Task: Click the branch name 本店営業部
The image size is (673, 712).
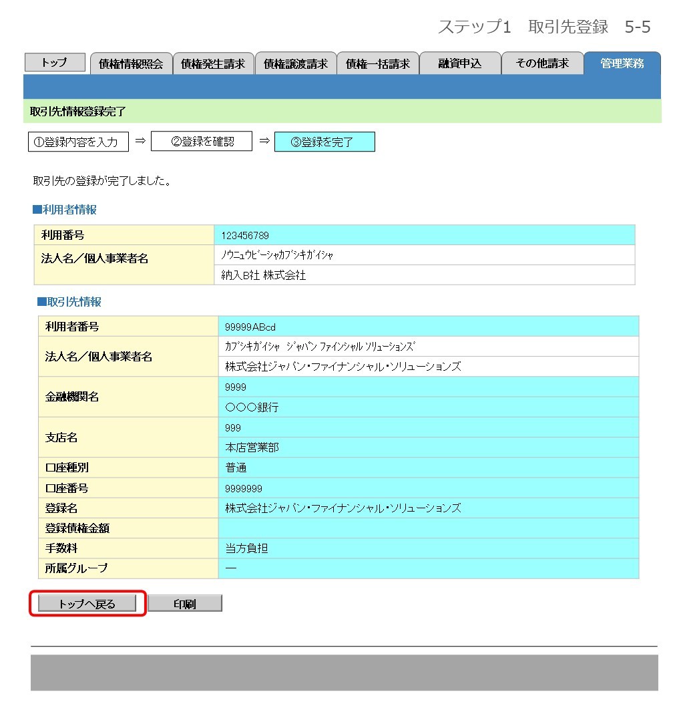Action: pyautogui.click(x=252, y=448)
